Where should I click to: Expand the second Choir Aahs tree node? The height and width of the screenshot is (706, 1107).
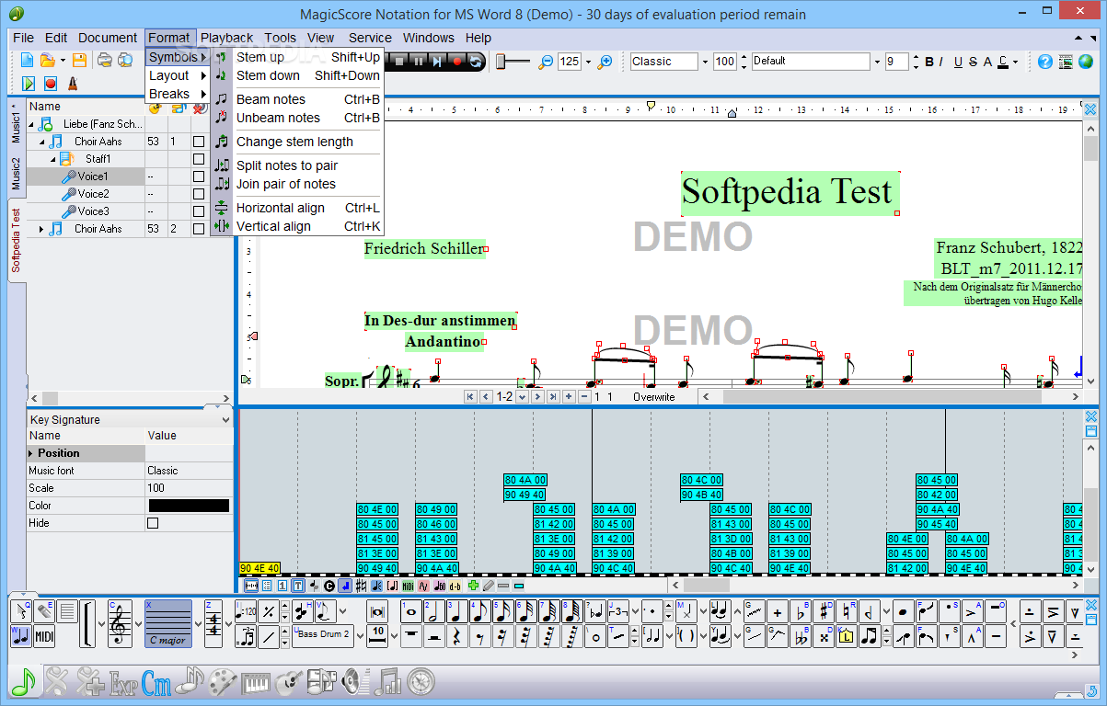tap(41, 229)
